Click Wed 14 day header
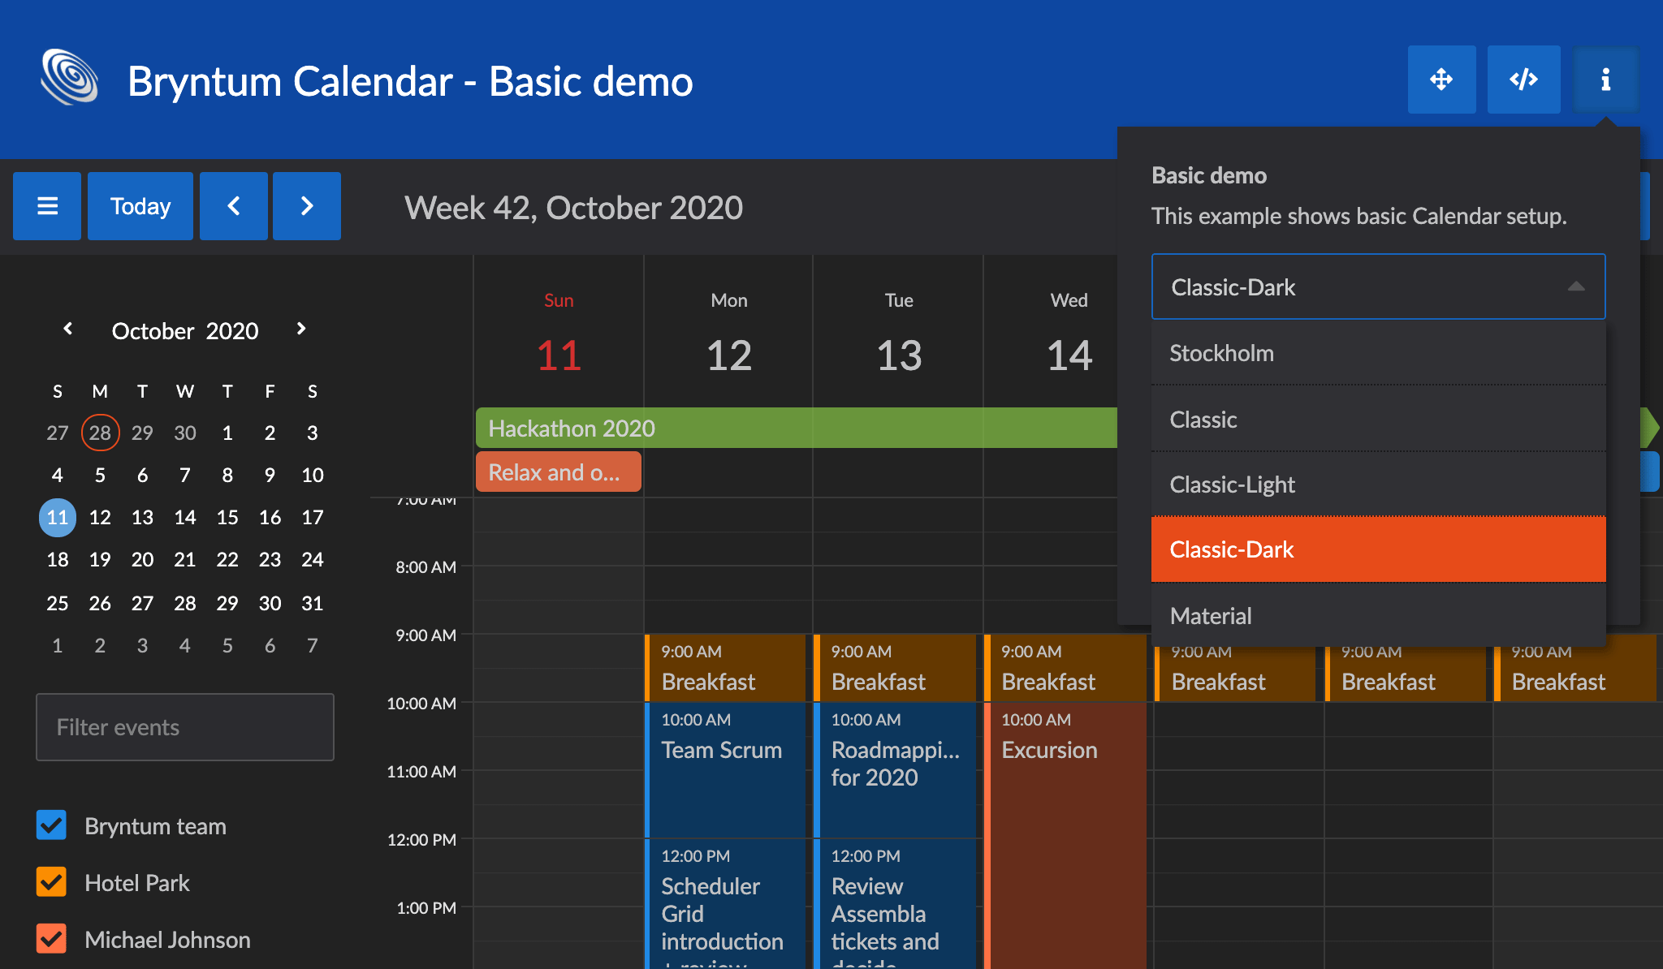 coord(1069,335)
